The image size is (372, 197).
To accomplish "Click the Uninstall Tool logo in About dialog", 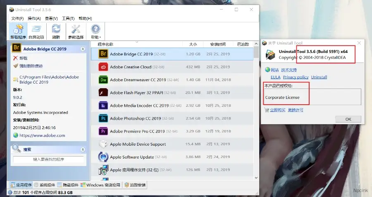I will point(270,55).
